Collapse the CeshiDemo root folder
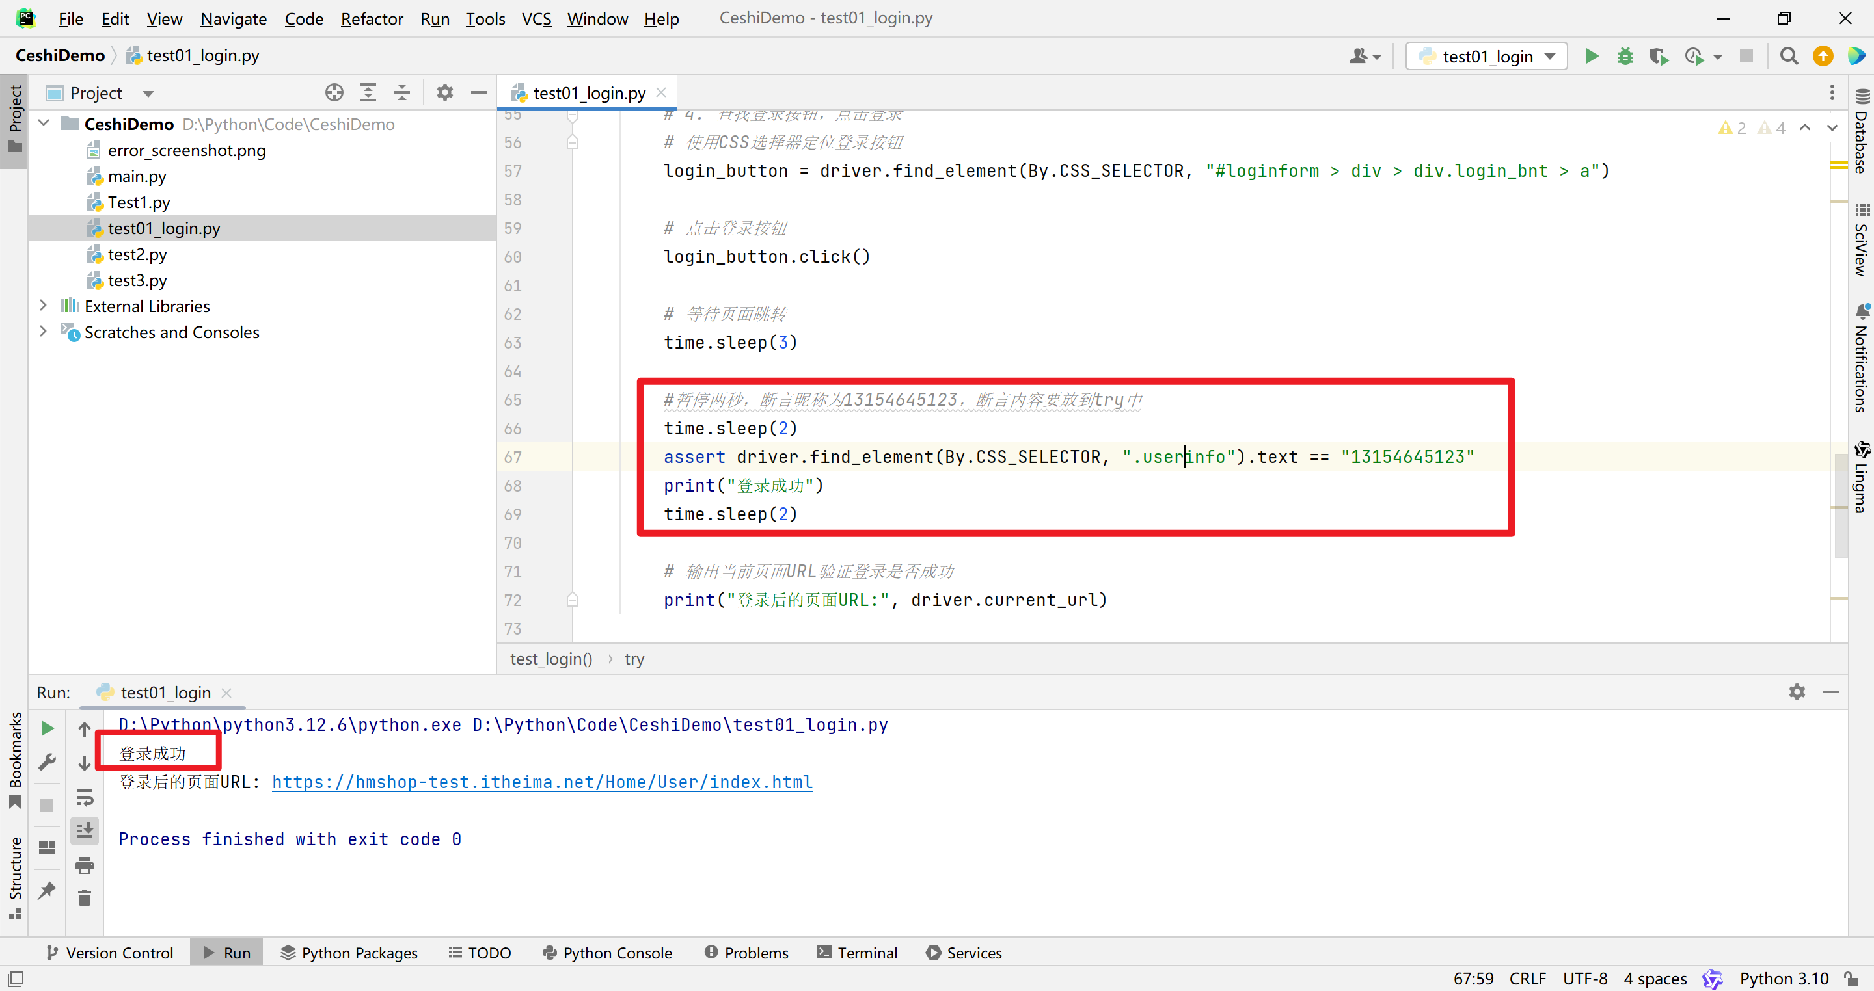 (x=44, y=123)
